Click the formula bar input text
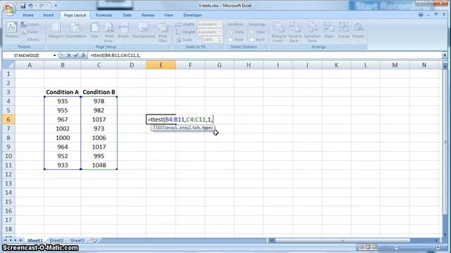 pyautogui.click(x=115, y=56)
